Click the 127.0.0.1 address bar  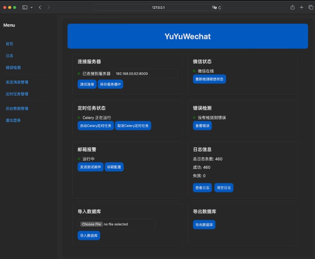tap(158, 8)
